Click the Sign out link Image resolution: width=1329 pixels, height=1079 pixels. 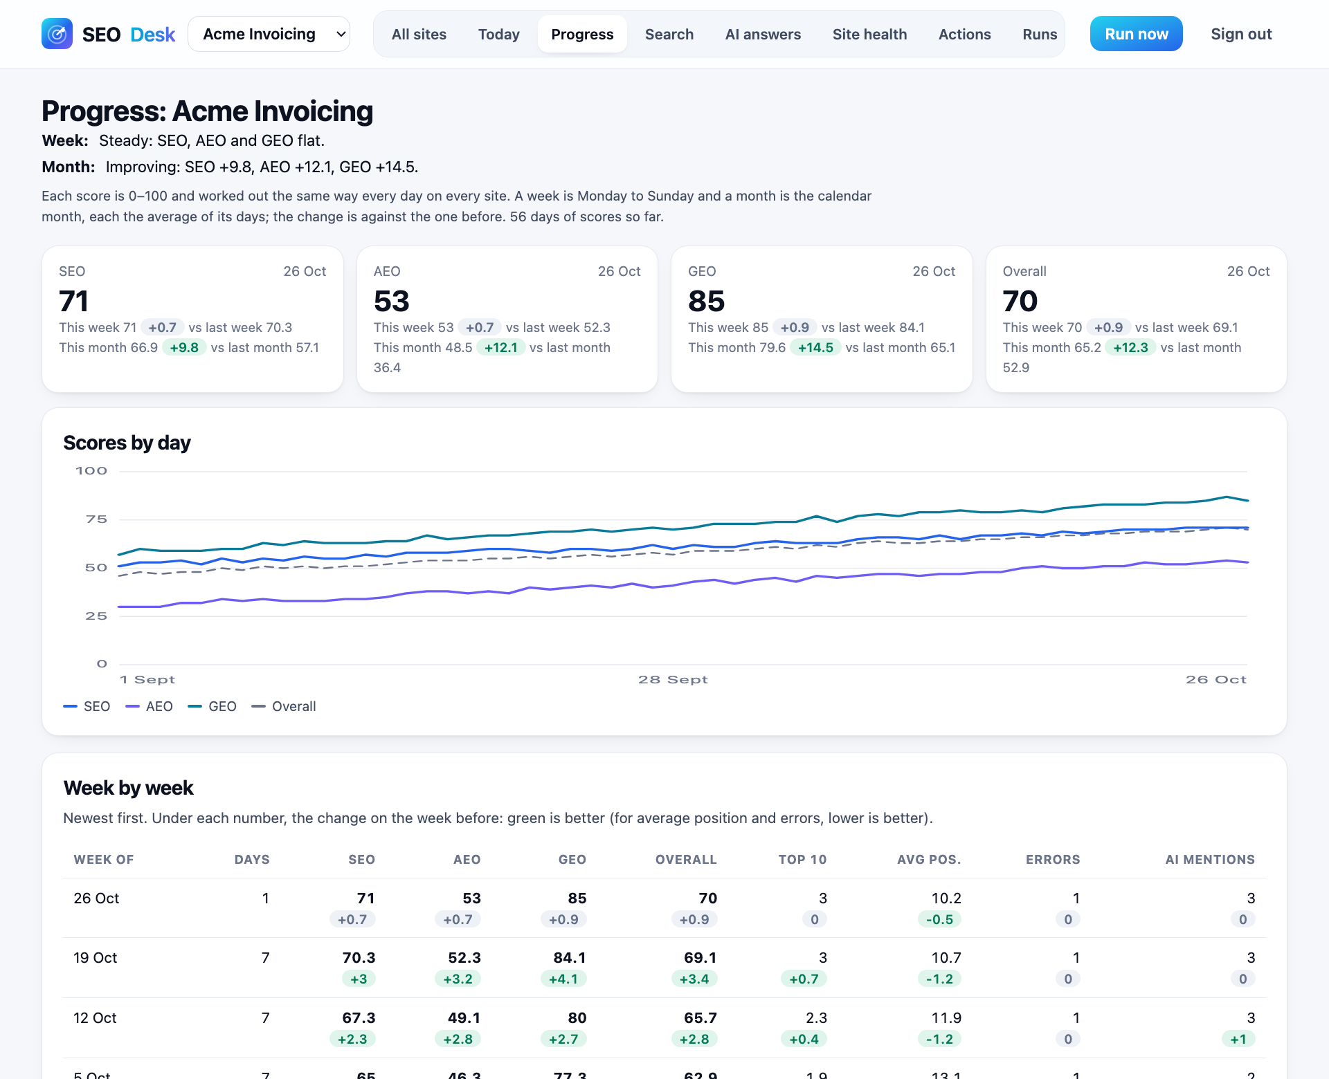1241,34
